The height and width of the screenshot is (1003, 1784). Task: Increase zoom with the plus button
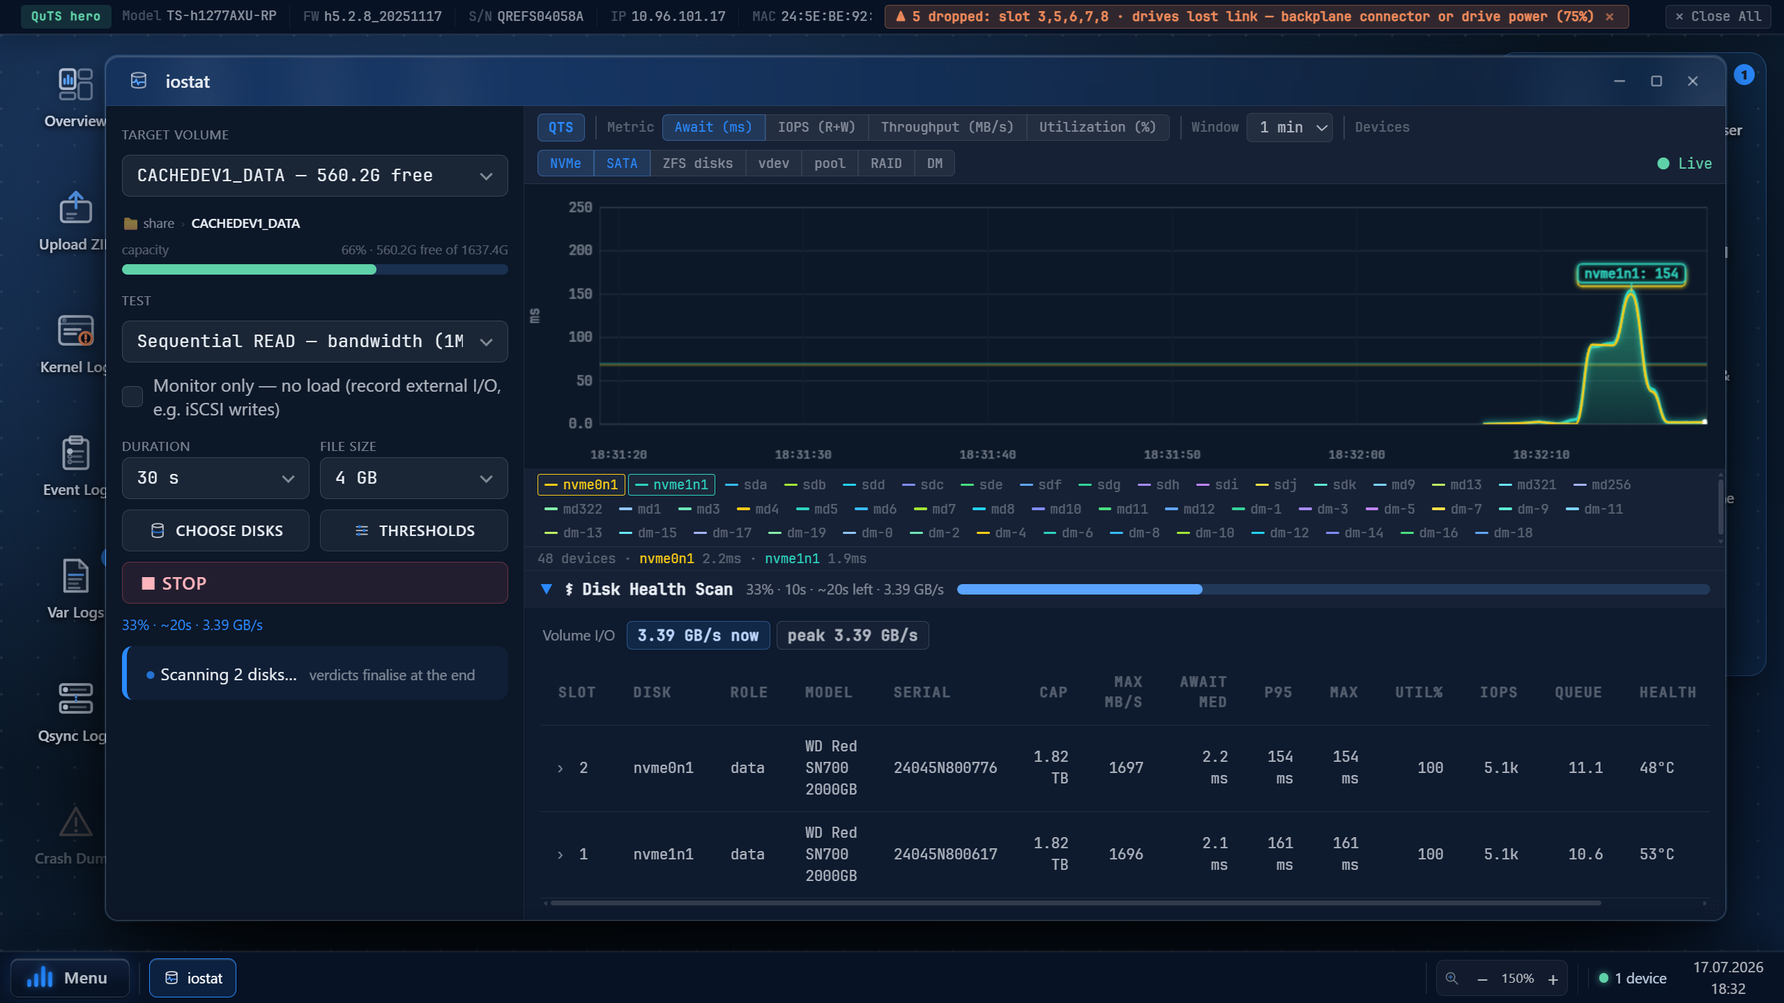[x=1553, y=979]
